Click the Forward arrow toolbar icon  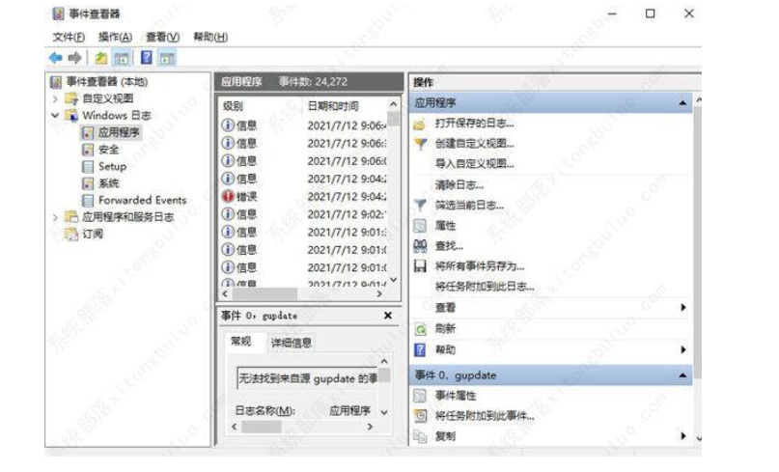tap(75, 58)
